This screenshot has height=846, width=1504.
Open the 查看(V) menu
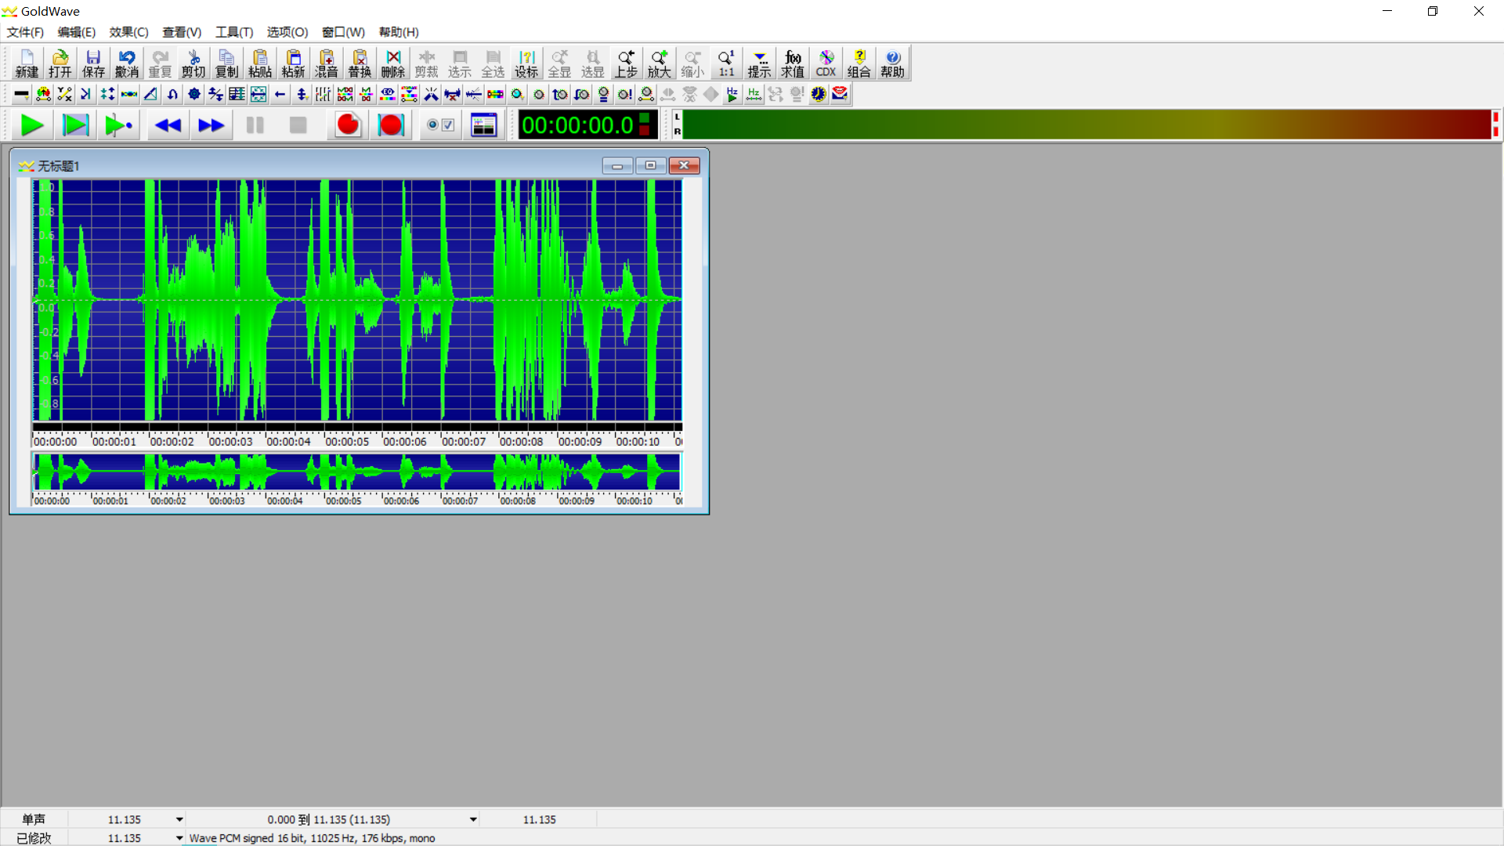[x=182, y=32]
